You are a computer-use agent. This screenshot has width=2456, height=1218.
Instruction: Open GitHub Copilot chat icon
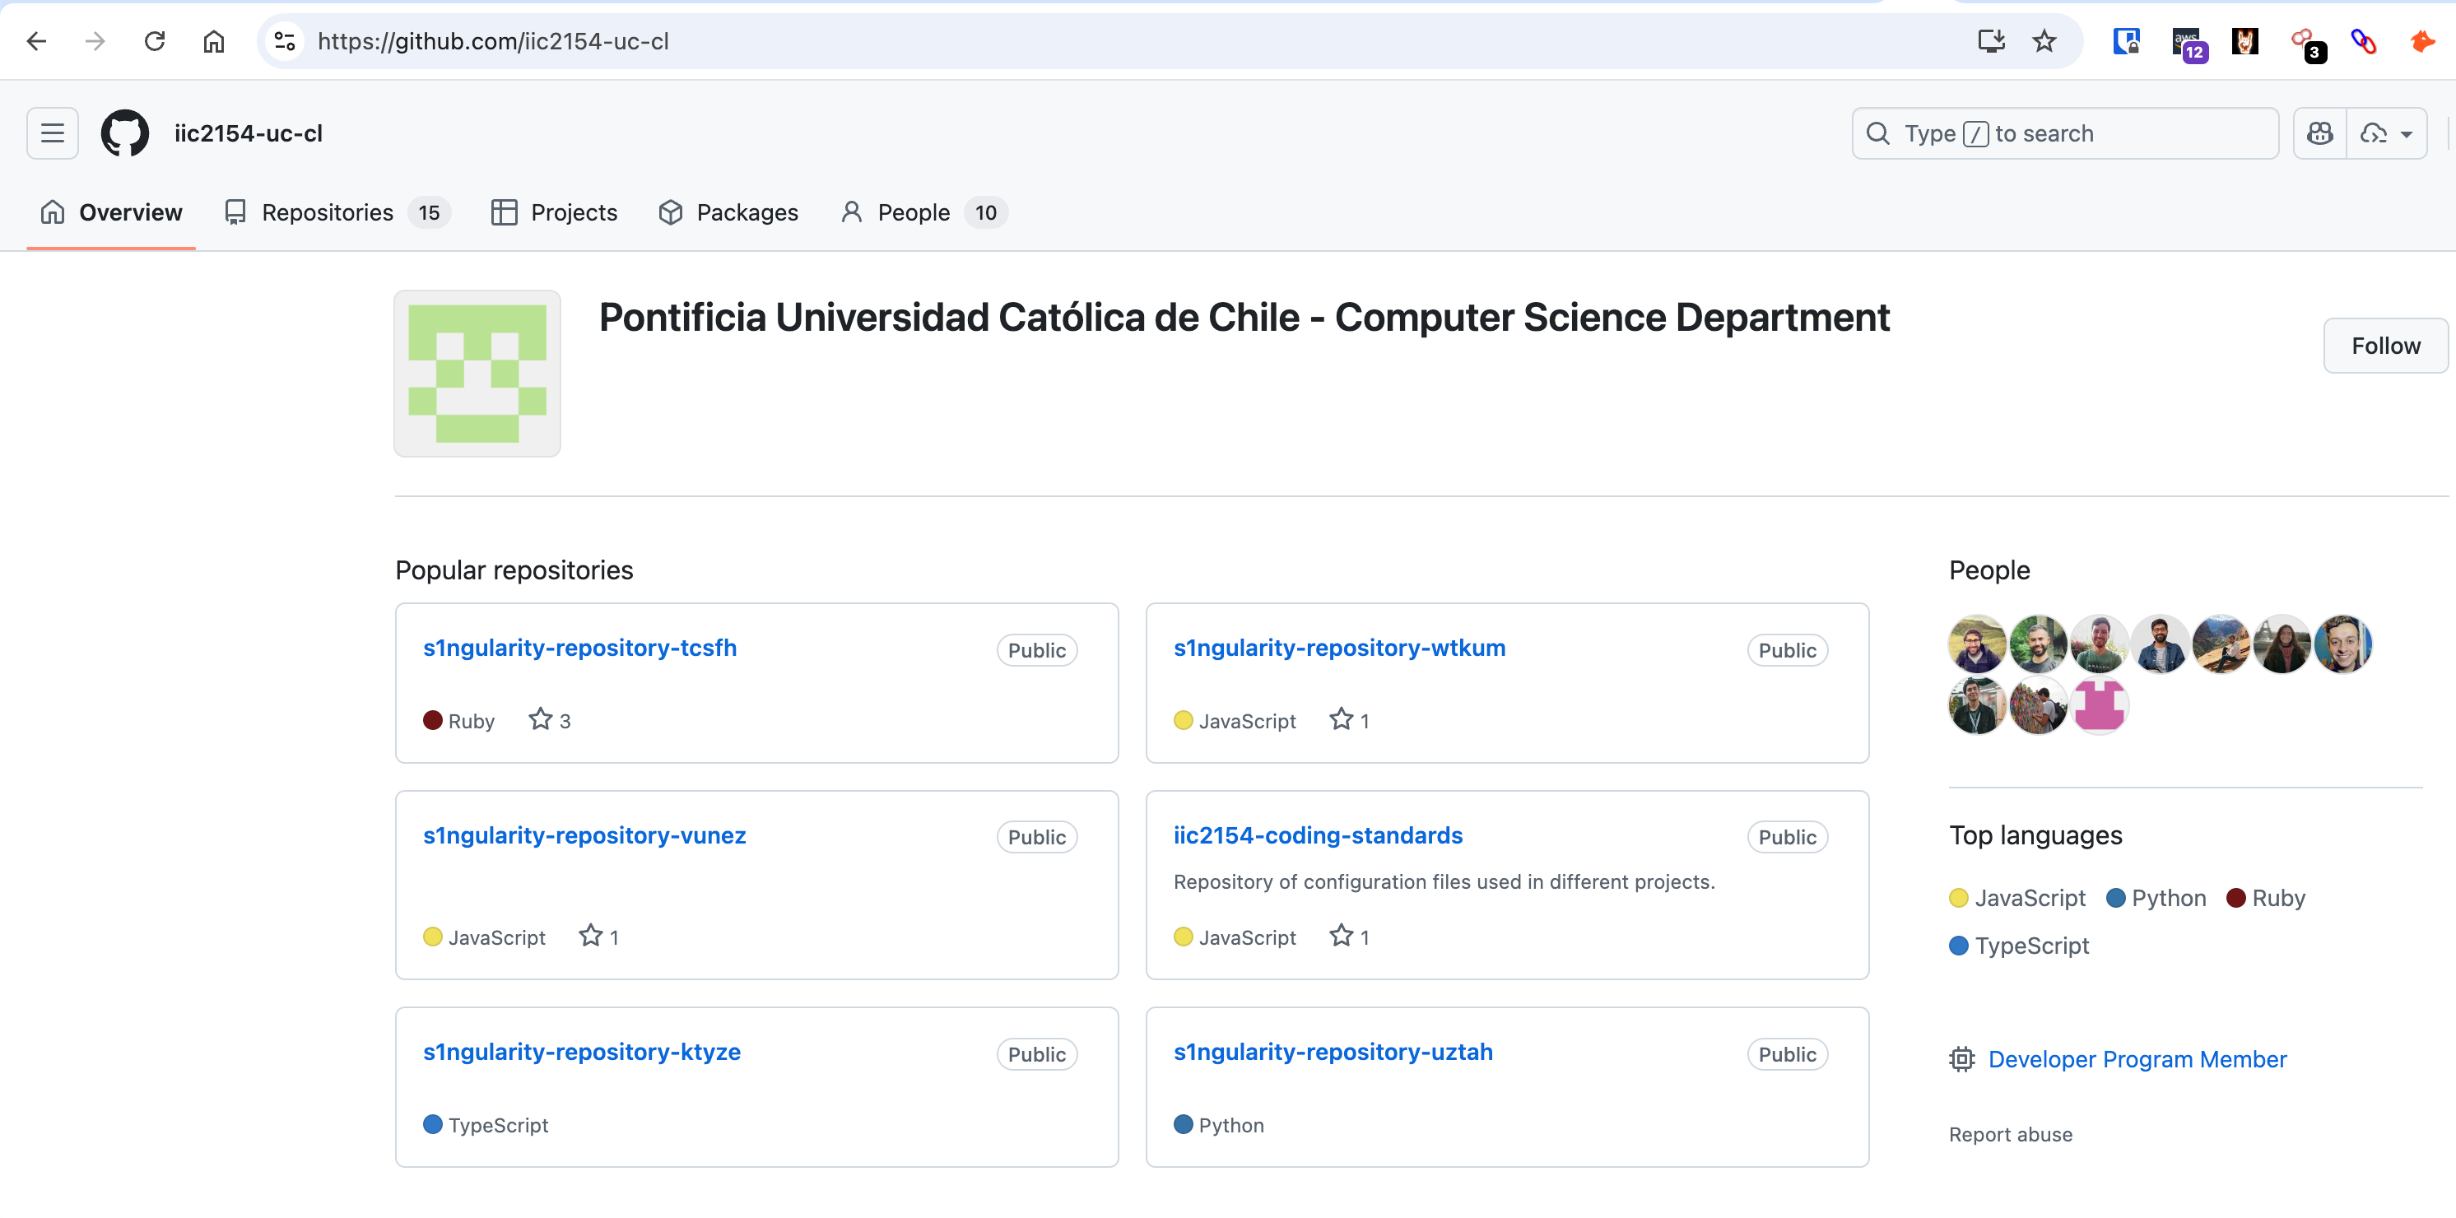point(2319,133)
